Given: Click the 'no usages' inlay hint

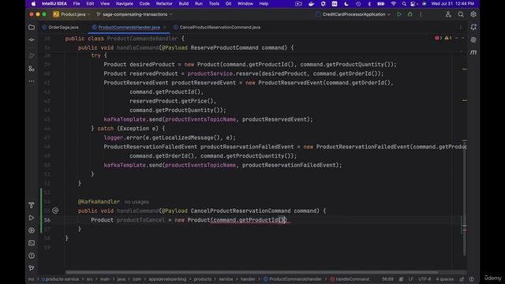Looking at the screenshot, I should pos(137,202).
